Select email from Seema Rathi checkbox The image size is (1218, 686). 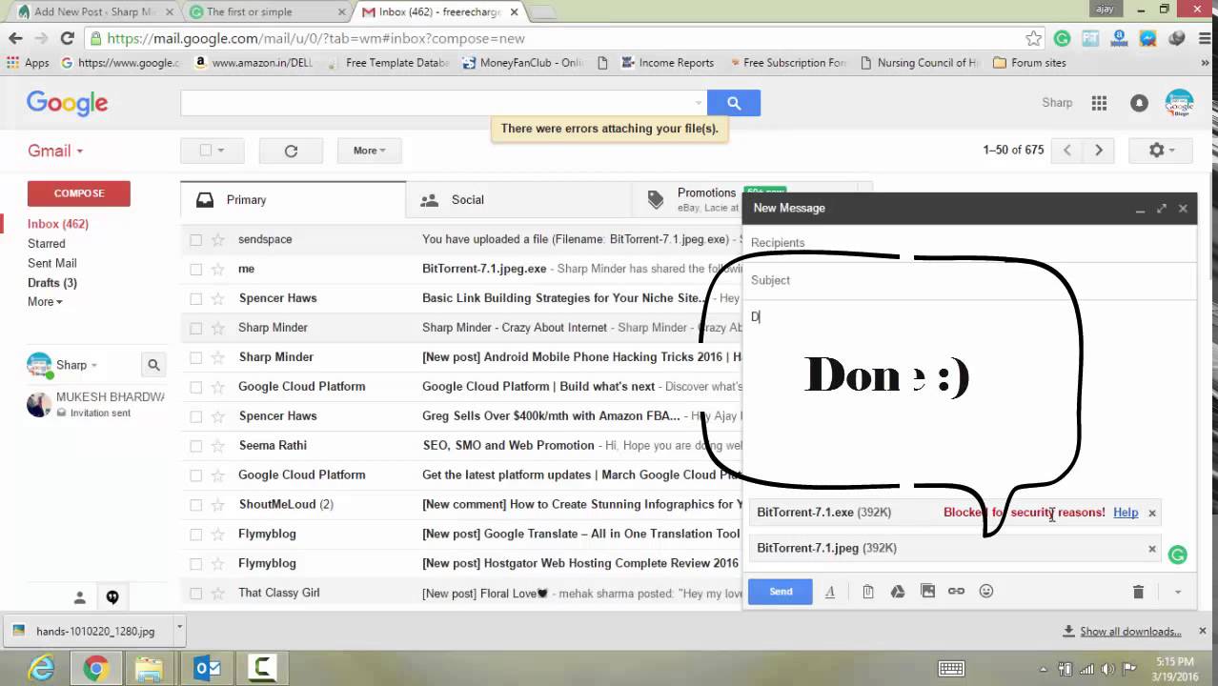tap(195, 445)
